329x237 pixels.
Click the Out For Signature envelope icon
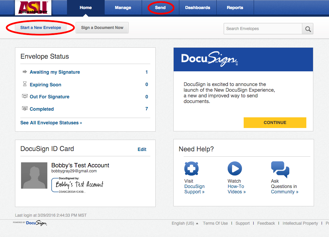tap(25, 96)
